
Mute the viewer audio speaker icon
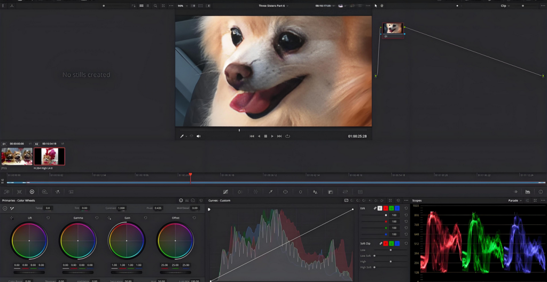(198, 136)
